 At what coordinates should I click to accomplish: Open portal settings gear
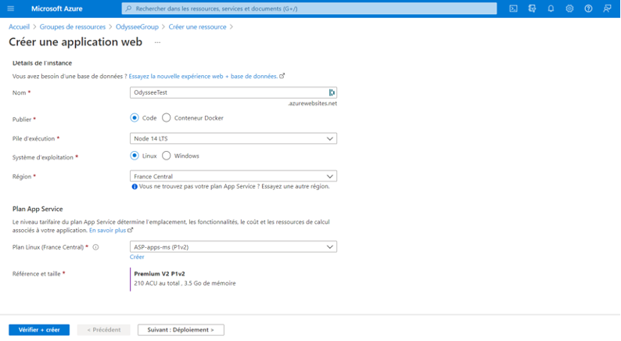(569, 9)
